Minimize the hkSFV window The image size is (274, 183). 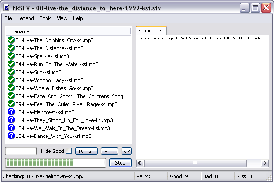click(x=244, y=8)
